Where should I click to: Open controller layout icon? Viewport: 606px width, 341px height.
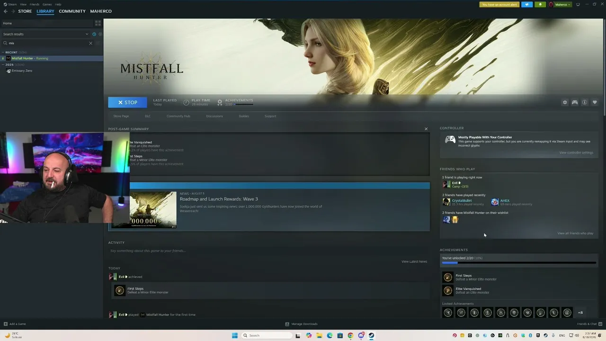coord(575,102)
